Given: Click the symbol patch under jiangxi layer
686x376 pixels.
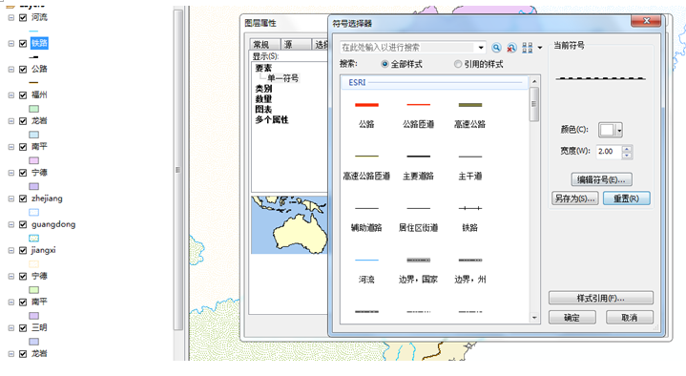Looking at the screenshot, I should point(33,264).
